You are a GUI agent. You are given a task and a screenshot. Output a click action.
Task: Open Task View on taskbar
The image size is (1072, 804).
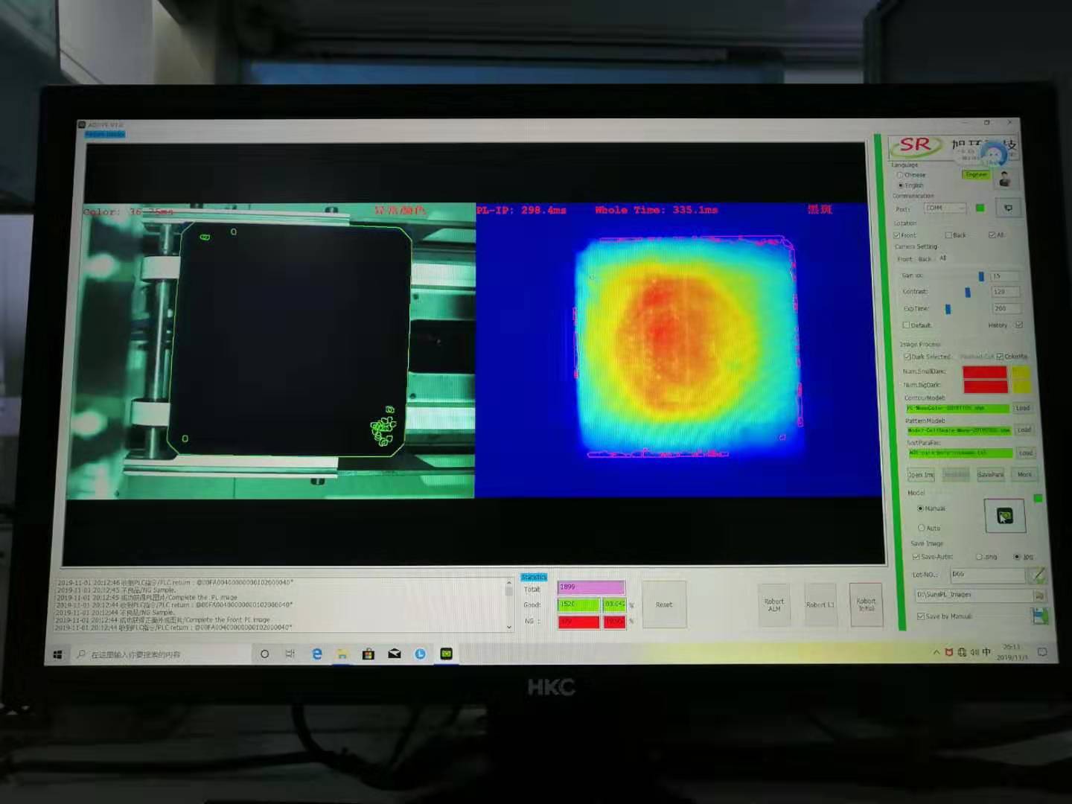[x=290, y=654]
